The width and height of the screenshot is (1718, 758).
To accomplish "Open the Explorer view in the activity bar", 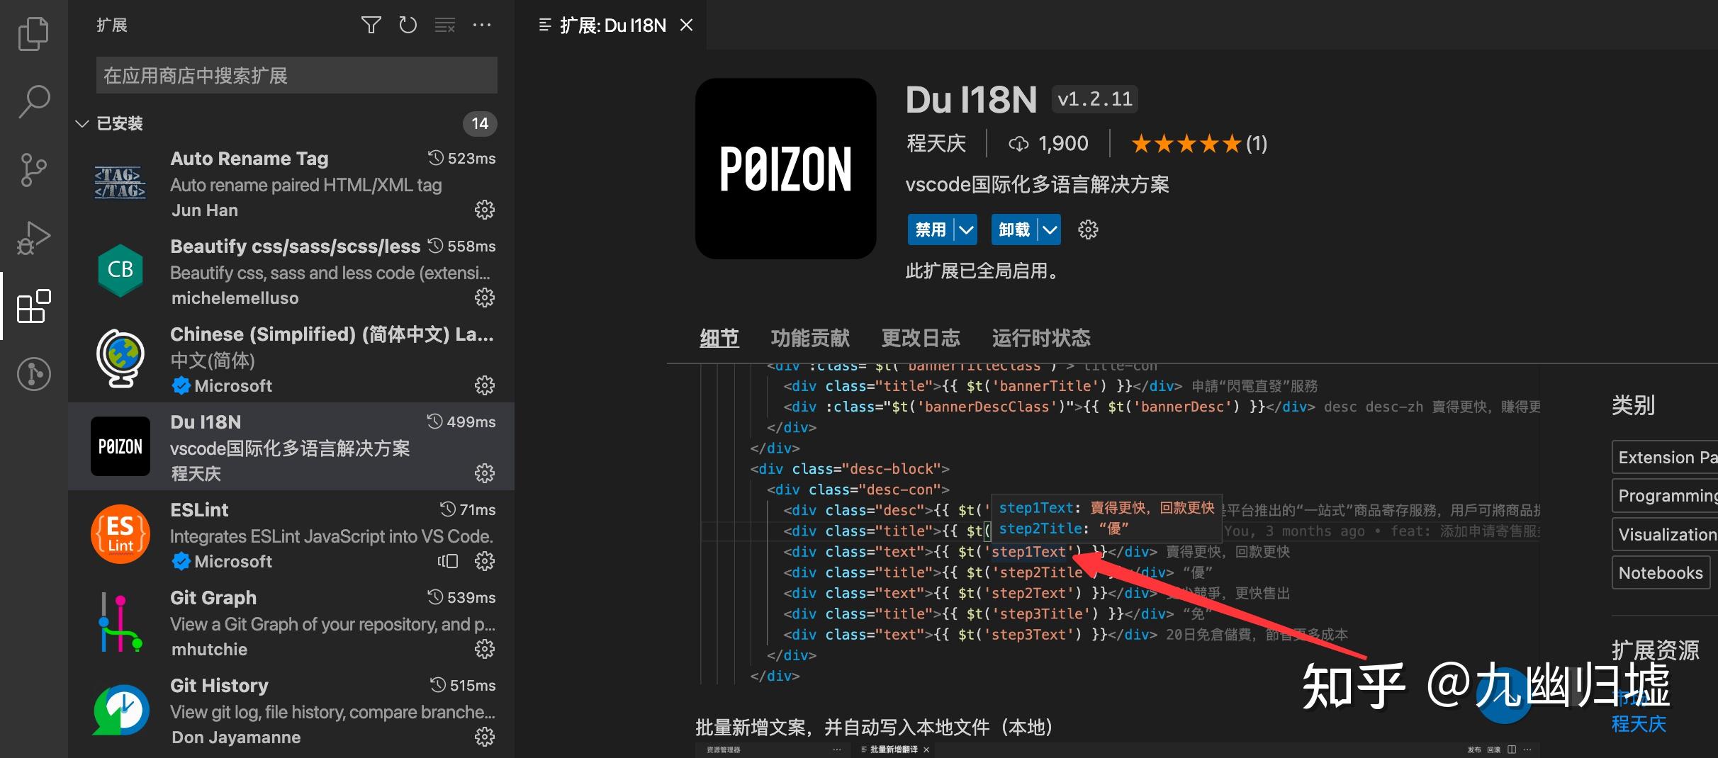I will click(x=33, y=33).
